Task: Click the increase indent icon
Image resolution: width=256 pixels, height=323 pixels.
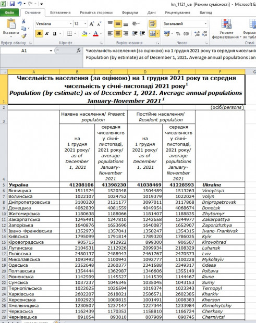Action: tap(142, 33)
